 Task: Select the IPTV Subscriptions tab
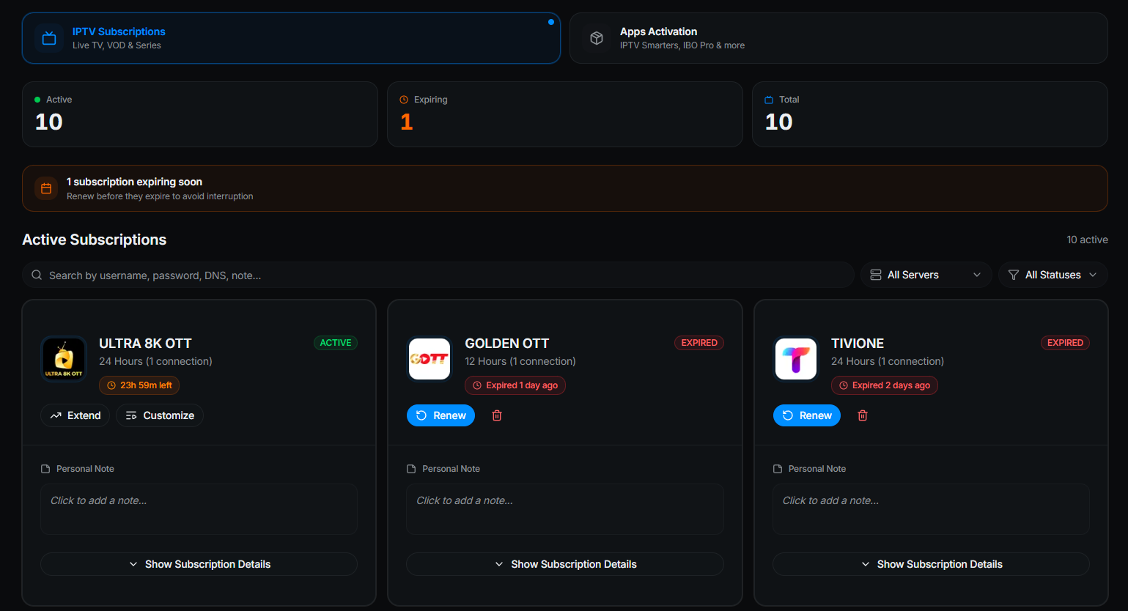(x=291, y=38)
